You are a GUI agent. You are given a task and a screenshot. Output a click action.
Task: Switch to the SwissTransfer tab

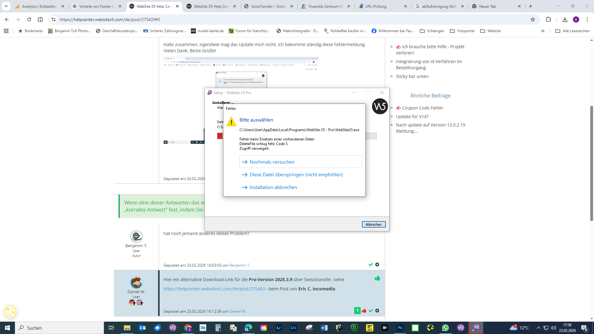269,6
